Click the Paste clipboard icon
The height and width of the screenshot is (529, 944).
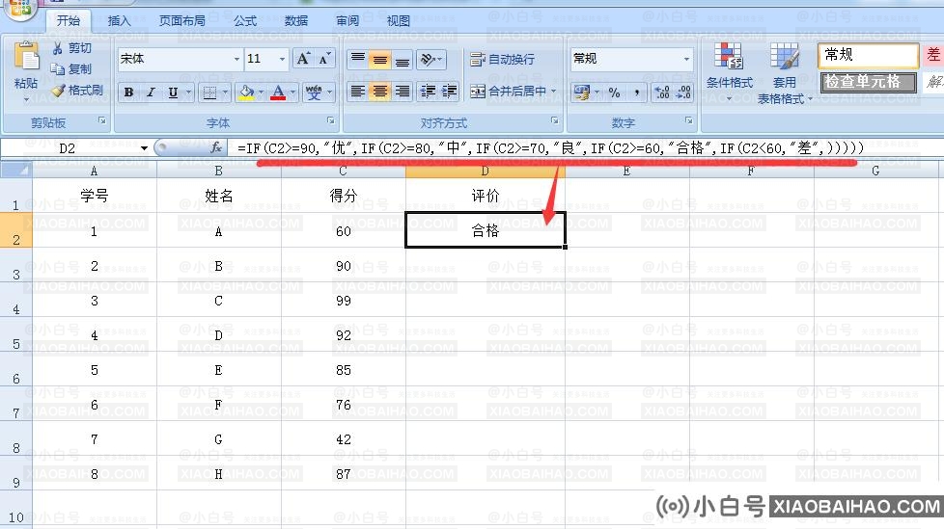(26, 58)
